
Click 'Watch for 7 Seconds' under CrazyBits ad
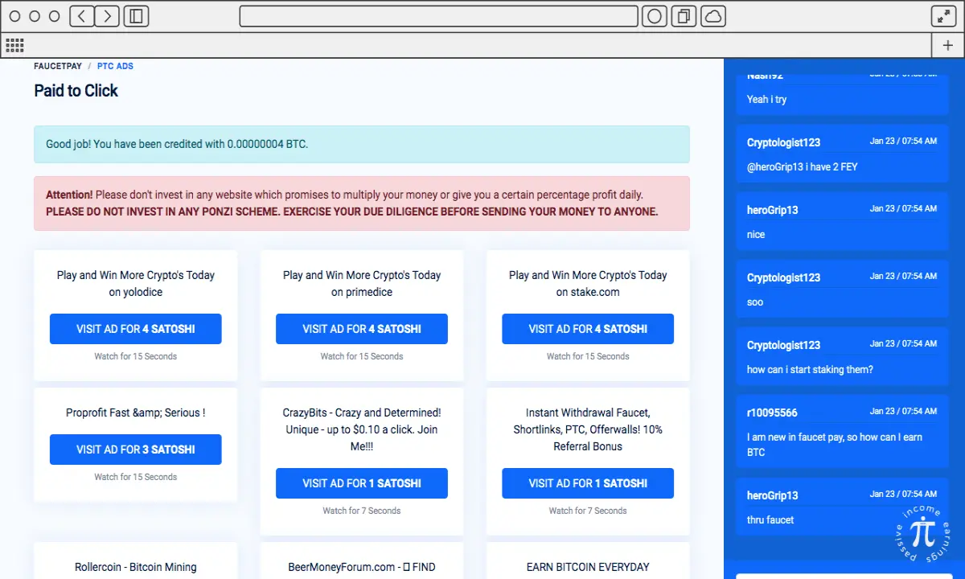362,511
